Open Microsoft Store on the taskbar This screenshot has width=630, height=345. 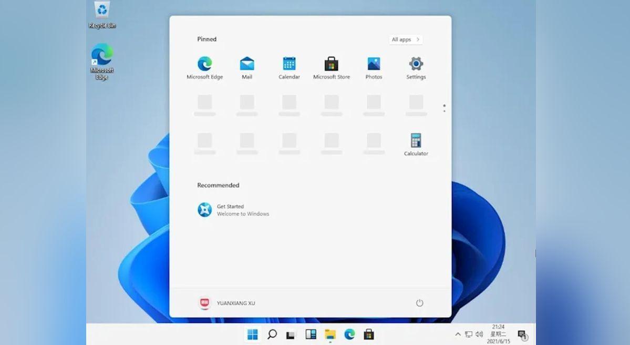[x=369, y=334]
